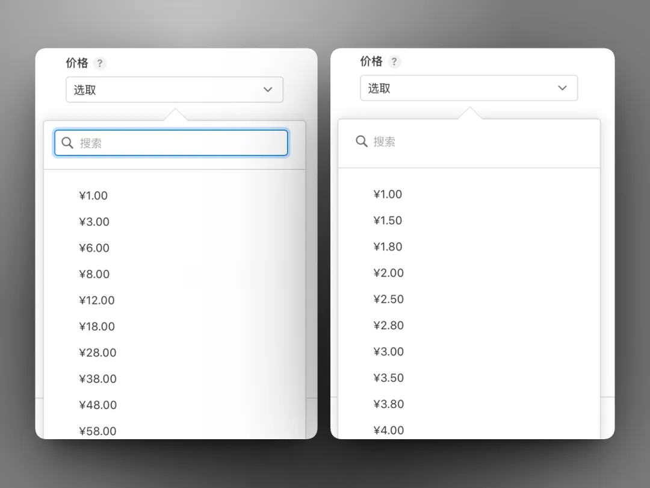Select the ¥3.80 price option
The image size is (650, 488).
pos(388,404)
